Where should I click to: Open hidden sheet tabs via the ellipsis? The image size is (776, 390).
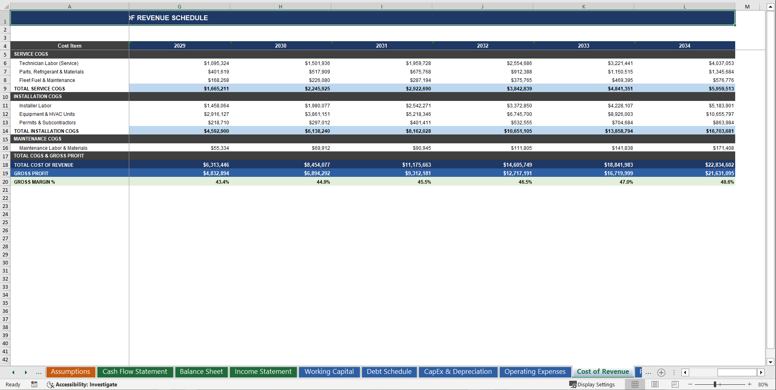pos(648,372)
